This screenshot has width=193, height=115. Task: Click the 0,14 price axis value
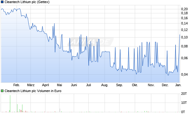(184, 23)
